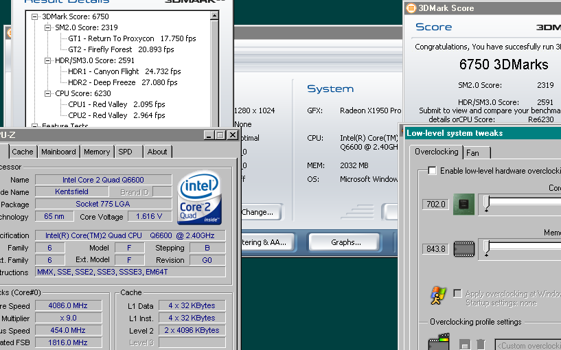The height and width of the screenshot is (350, 561).
Task: Click the Intel Core 2 Quad logo in CPU-Z
Action: (199, 198)
